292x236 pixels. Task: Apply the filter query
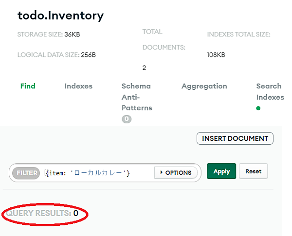click(221, 171)
